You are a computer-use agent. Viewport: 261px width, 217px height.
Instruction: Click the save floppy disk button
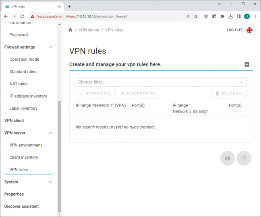click(228, 158)
